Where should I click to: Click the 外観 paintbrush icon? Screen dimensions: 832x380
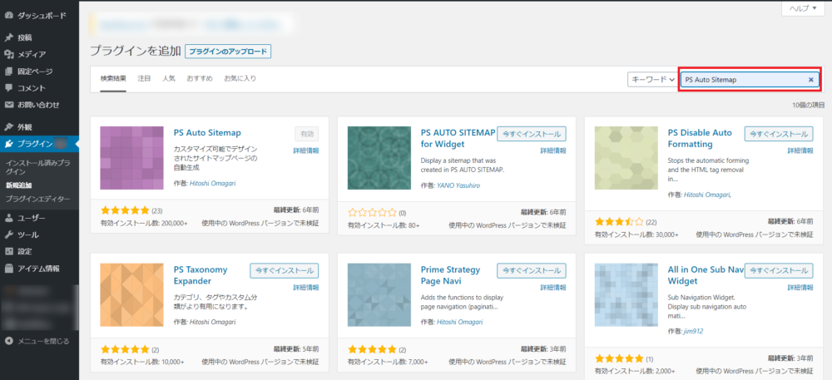point(8,126)
